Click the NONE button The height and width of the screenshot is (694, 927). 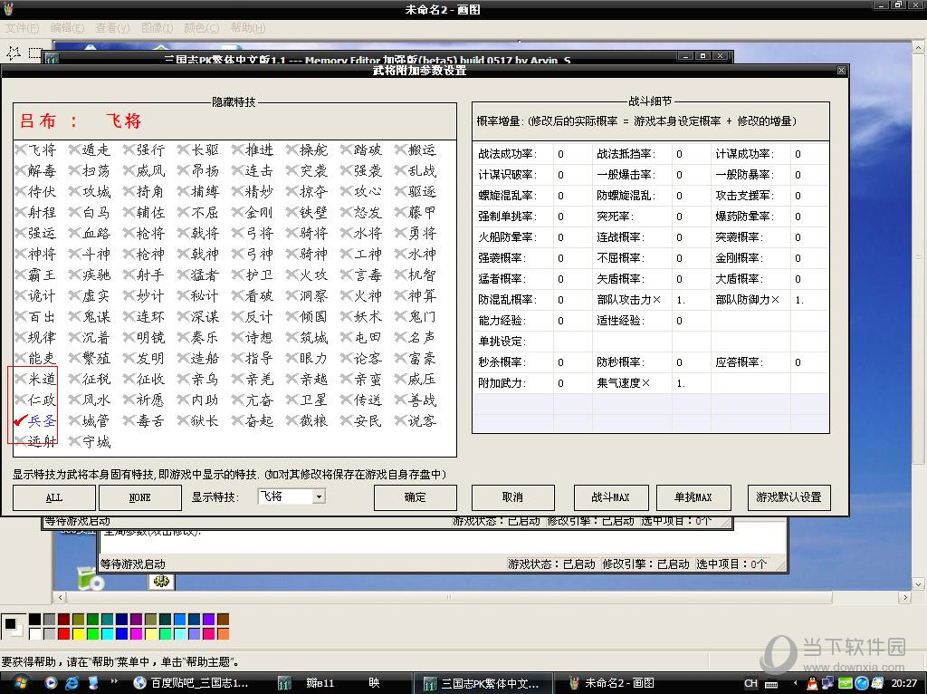click(x=140, y=497)
